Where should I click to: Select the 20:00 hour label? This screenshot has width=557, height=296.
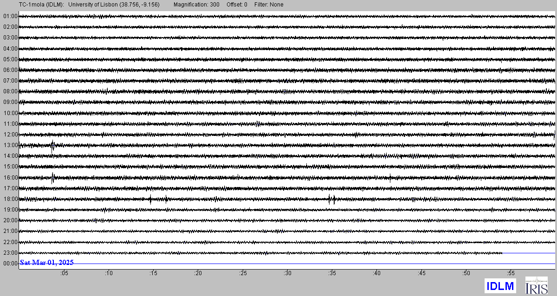click(10, 220)
